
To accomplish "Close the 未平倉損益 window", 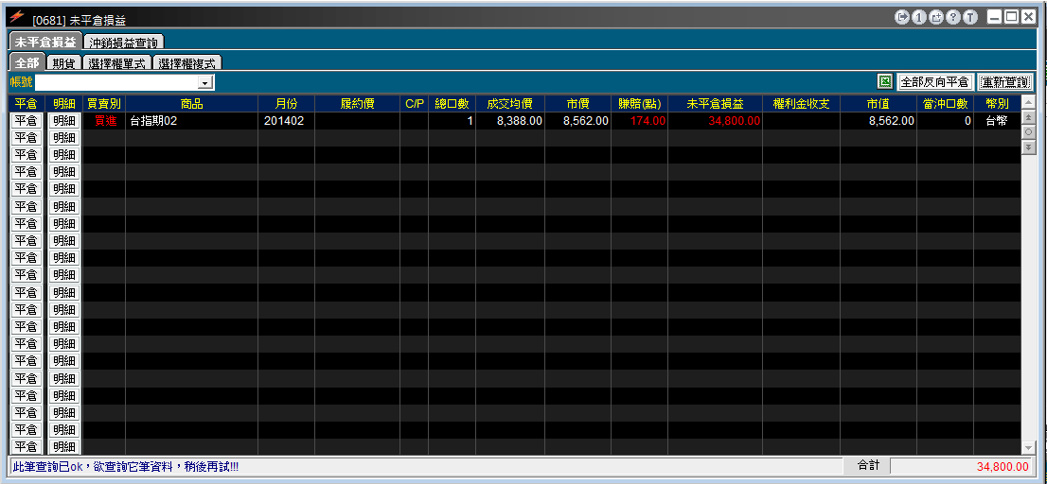I will coord(1028,17).
